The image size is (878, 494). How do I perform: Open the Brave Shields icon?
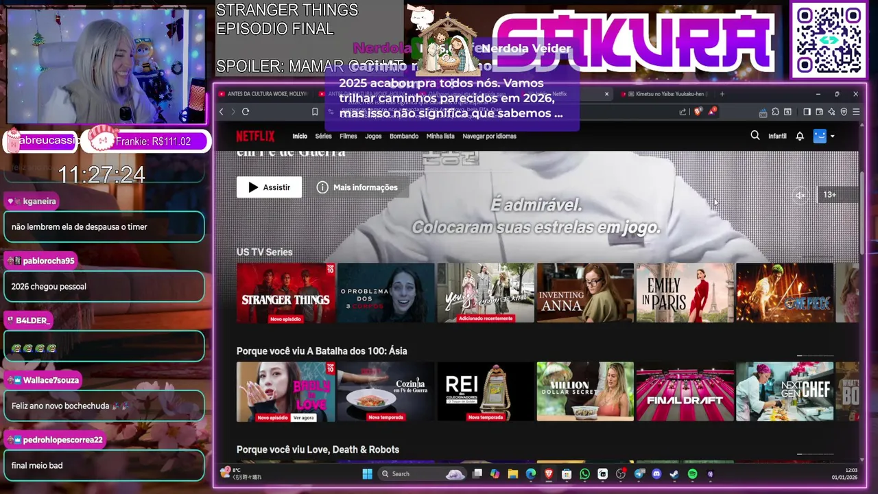[698, 112]
